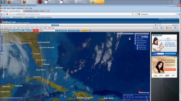Viewport: 181px width, 101px height.
Task: Open a new browser tab with plus
Action: coord(48,11)
